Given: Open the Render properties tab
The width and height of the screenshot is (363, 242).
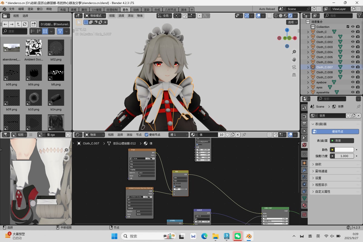Looking at the screenshot, I should (x=304, y=116).
